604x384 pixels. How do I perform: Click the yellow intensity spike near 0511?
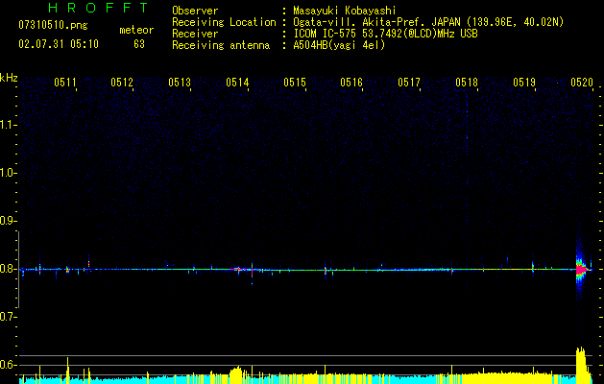(x=68, y=371)
